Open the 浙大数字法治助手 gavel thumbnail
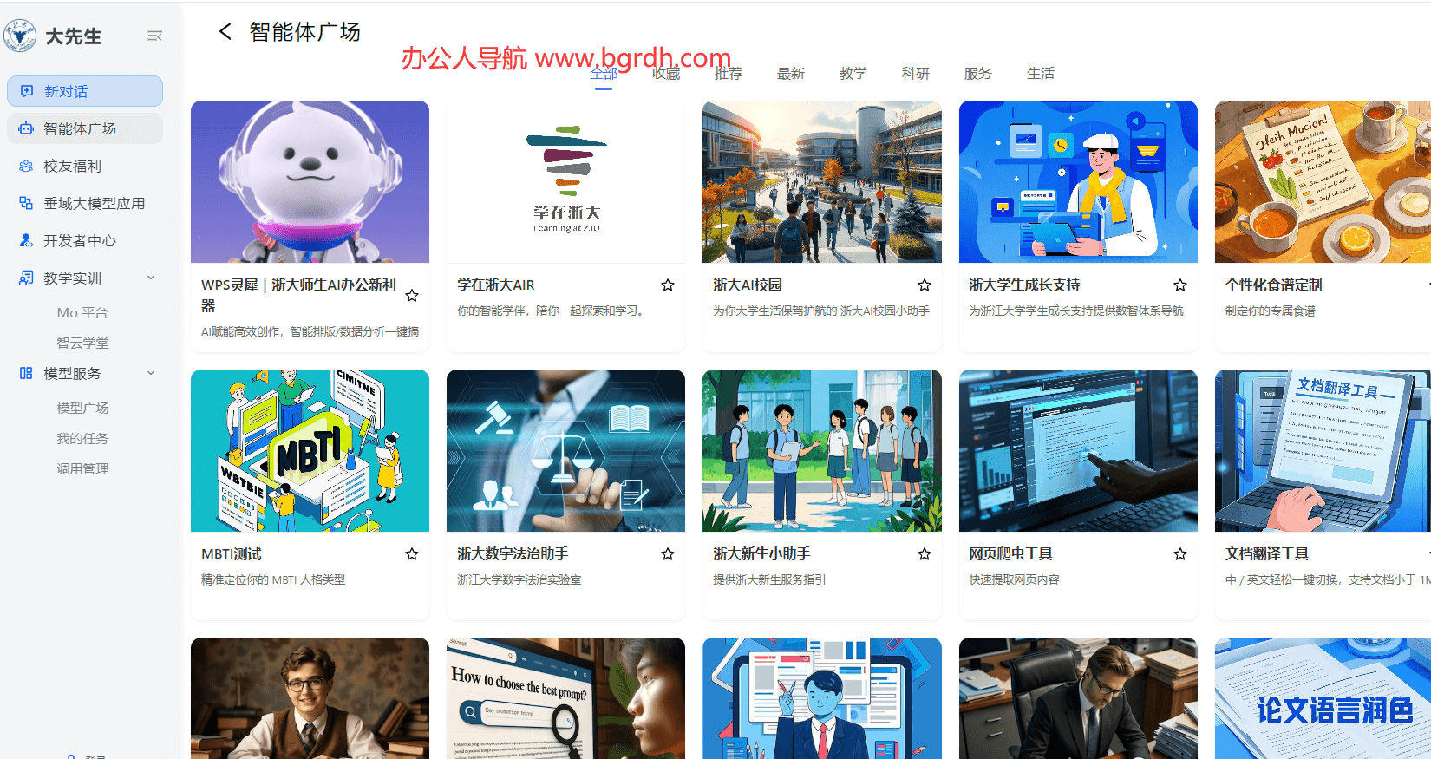 565,450
